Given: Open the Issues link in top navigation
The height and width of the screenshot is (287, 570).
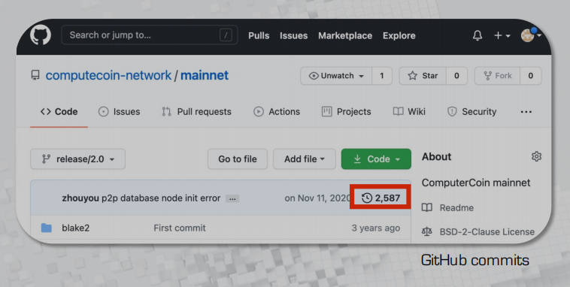Looking at the screenshot, I should coord(294,35).
